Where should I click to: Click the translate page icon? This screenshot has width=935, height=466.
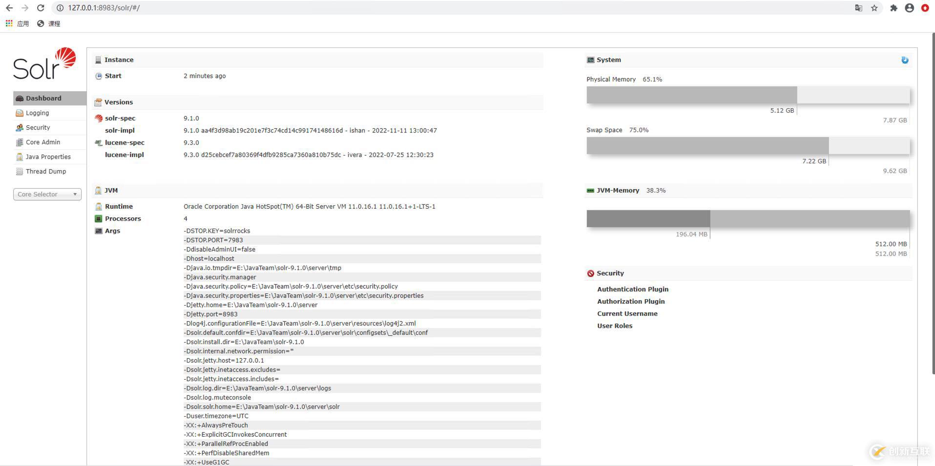point(858,8)
